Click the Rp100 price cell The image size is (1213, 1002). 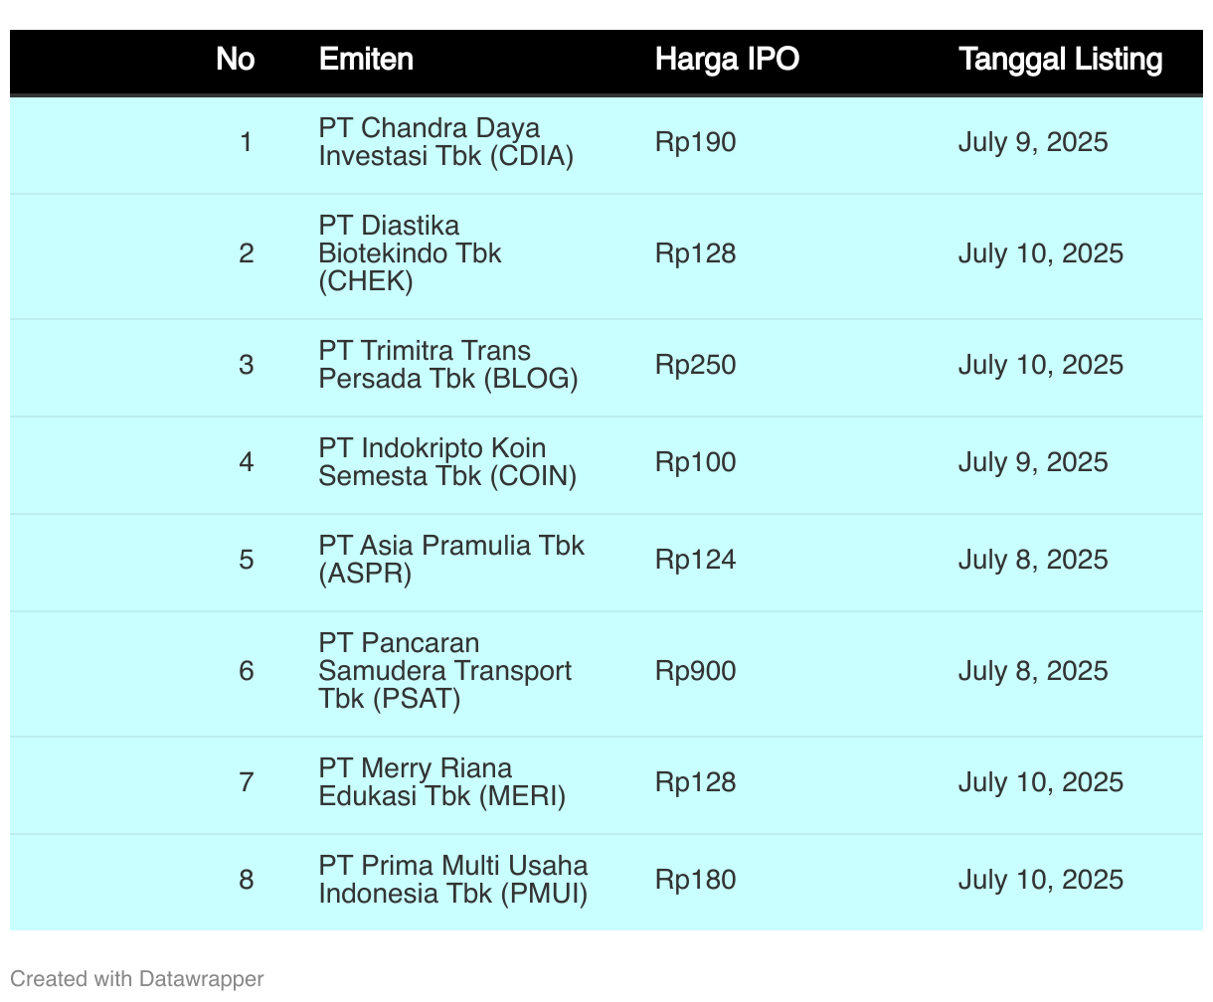(695, 462)
